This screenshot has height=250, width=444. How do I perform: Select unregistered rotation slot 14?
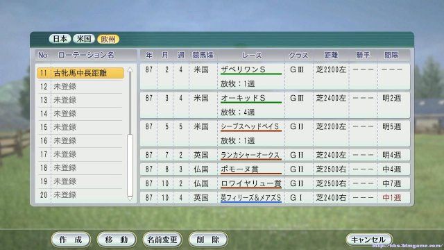(80, 114)
